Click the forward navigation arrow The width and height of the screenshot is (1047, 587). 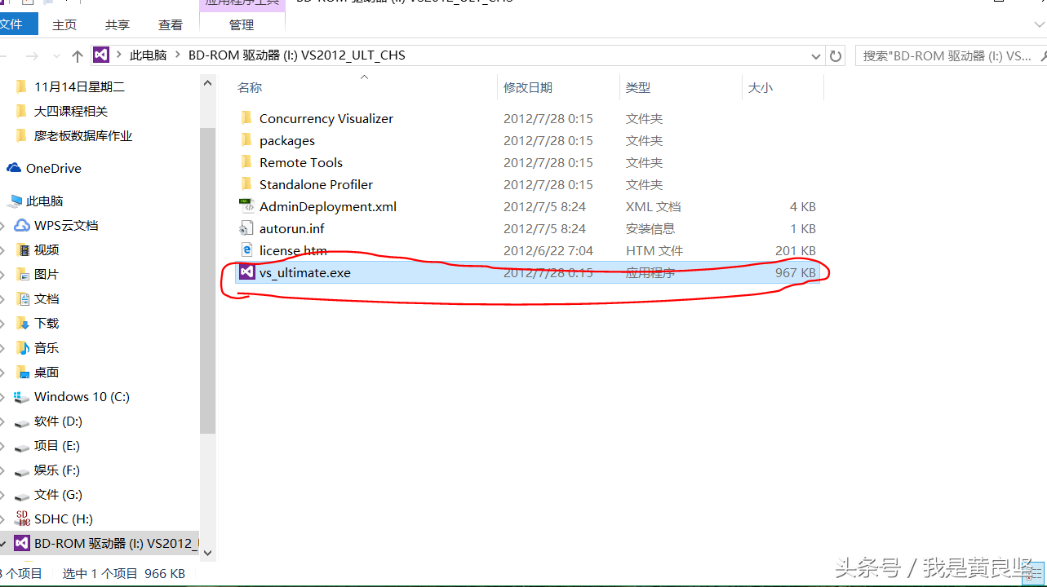point(32,55)
